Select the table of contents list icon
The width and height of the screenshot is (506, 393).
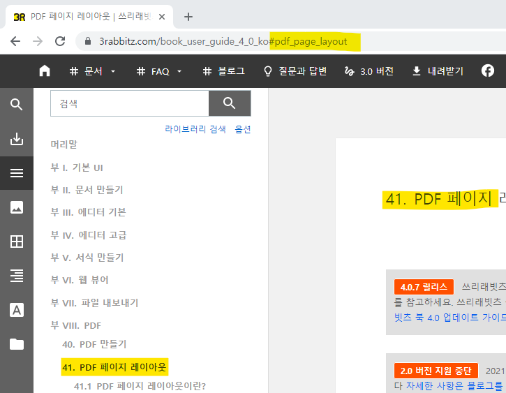click(17, 173)
